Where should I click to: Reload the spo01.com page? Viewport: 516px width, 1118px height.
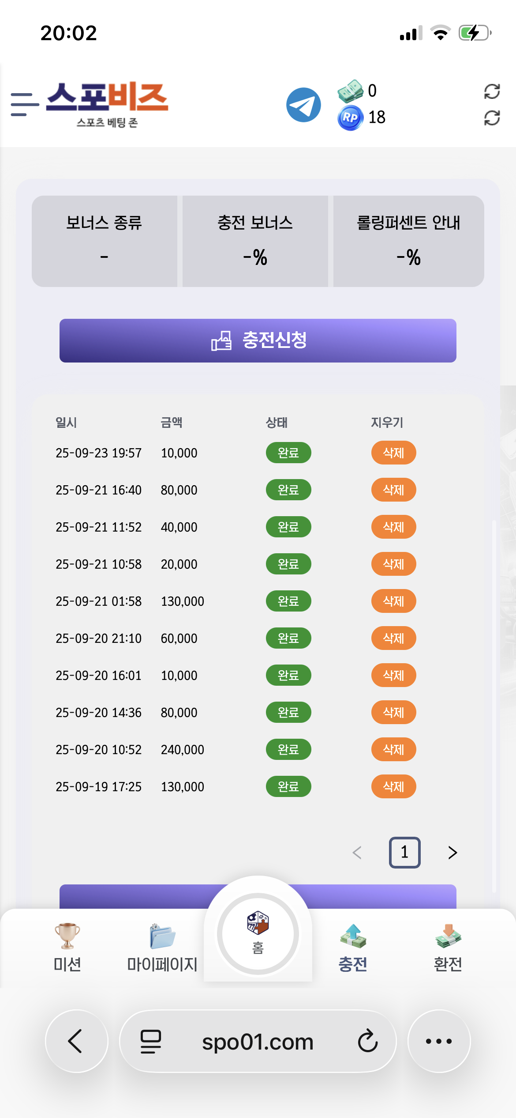click(x=367, y=1041)
